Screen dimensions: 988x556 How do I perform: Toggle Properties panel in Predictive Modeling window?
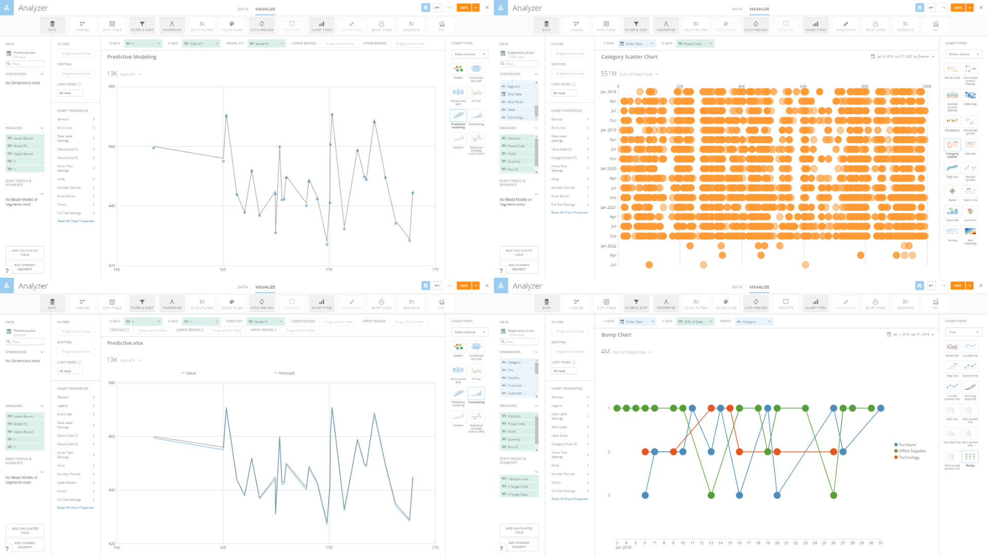click(x=172, y=26)
